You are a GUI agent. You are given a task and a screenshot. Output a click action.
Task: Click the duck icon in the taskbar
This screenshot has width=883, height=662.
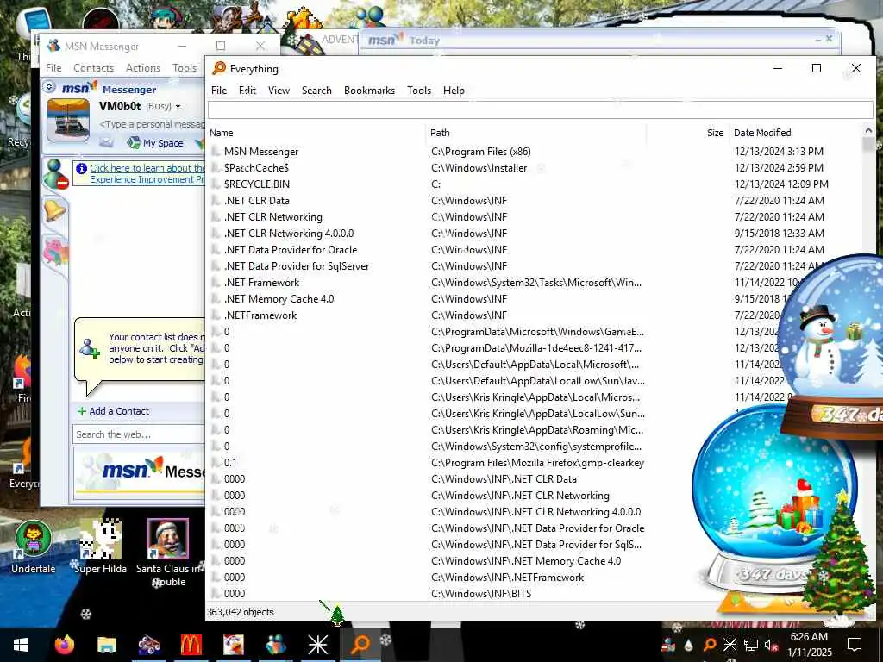point(233,644)
